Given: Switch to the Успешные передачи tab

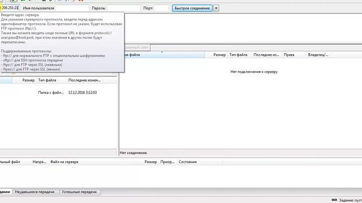Looking at the screenshot, I should click(79, 192).
